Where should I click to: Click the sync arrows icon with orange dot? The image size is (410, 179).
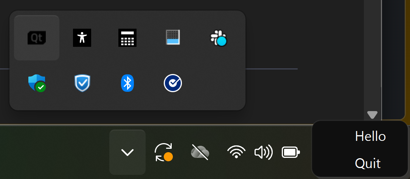click(x=164, y=152)
